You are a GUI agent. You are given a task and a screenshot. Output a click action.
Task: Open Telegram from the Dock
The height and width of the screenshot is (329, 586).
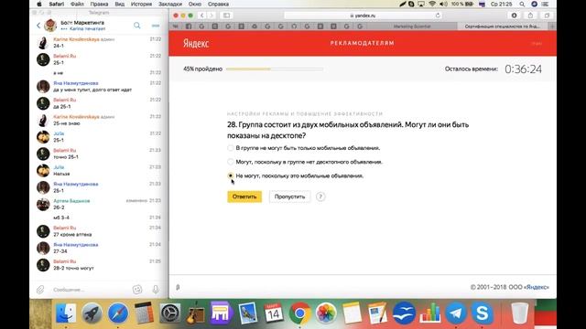[x=456, y=313]
